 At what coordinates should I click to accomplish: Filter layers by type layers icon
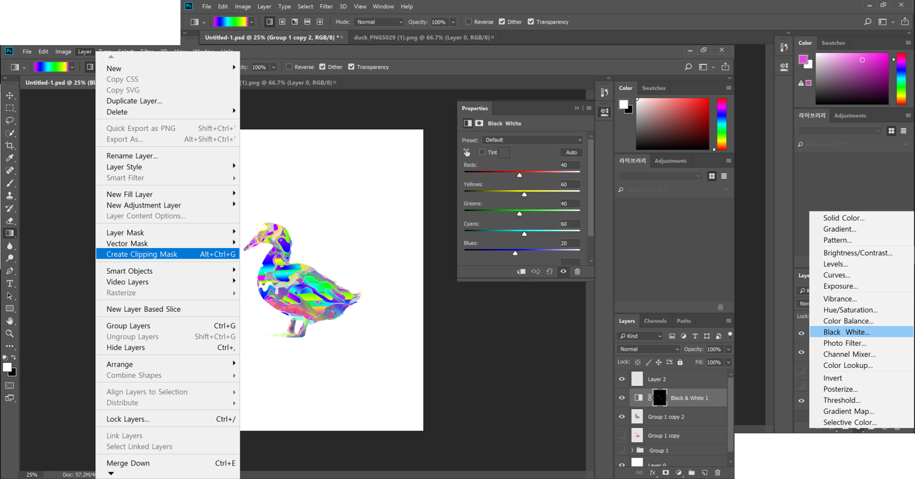[695, 336]
